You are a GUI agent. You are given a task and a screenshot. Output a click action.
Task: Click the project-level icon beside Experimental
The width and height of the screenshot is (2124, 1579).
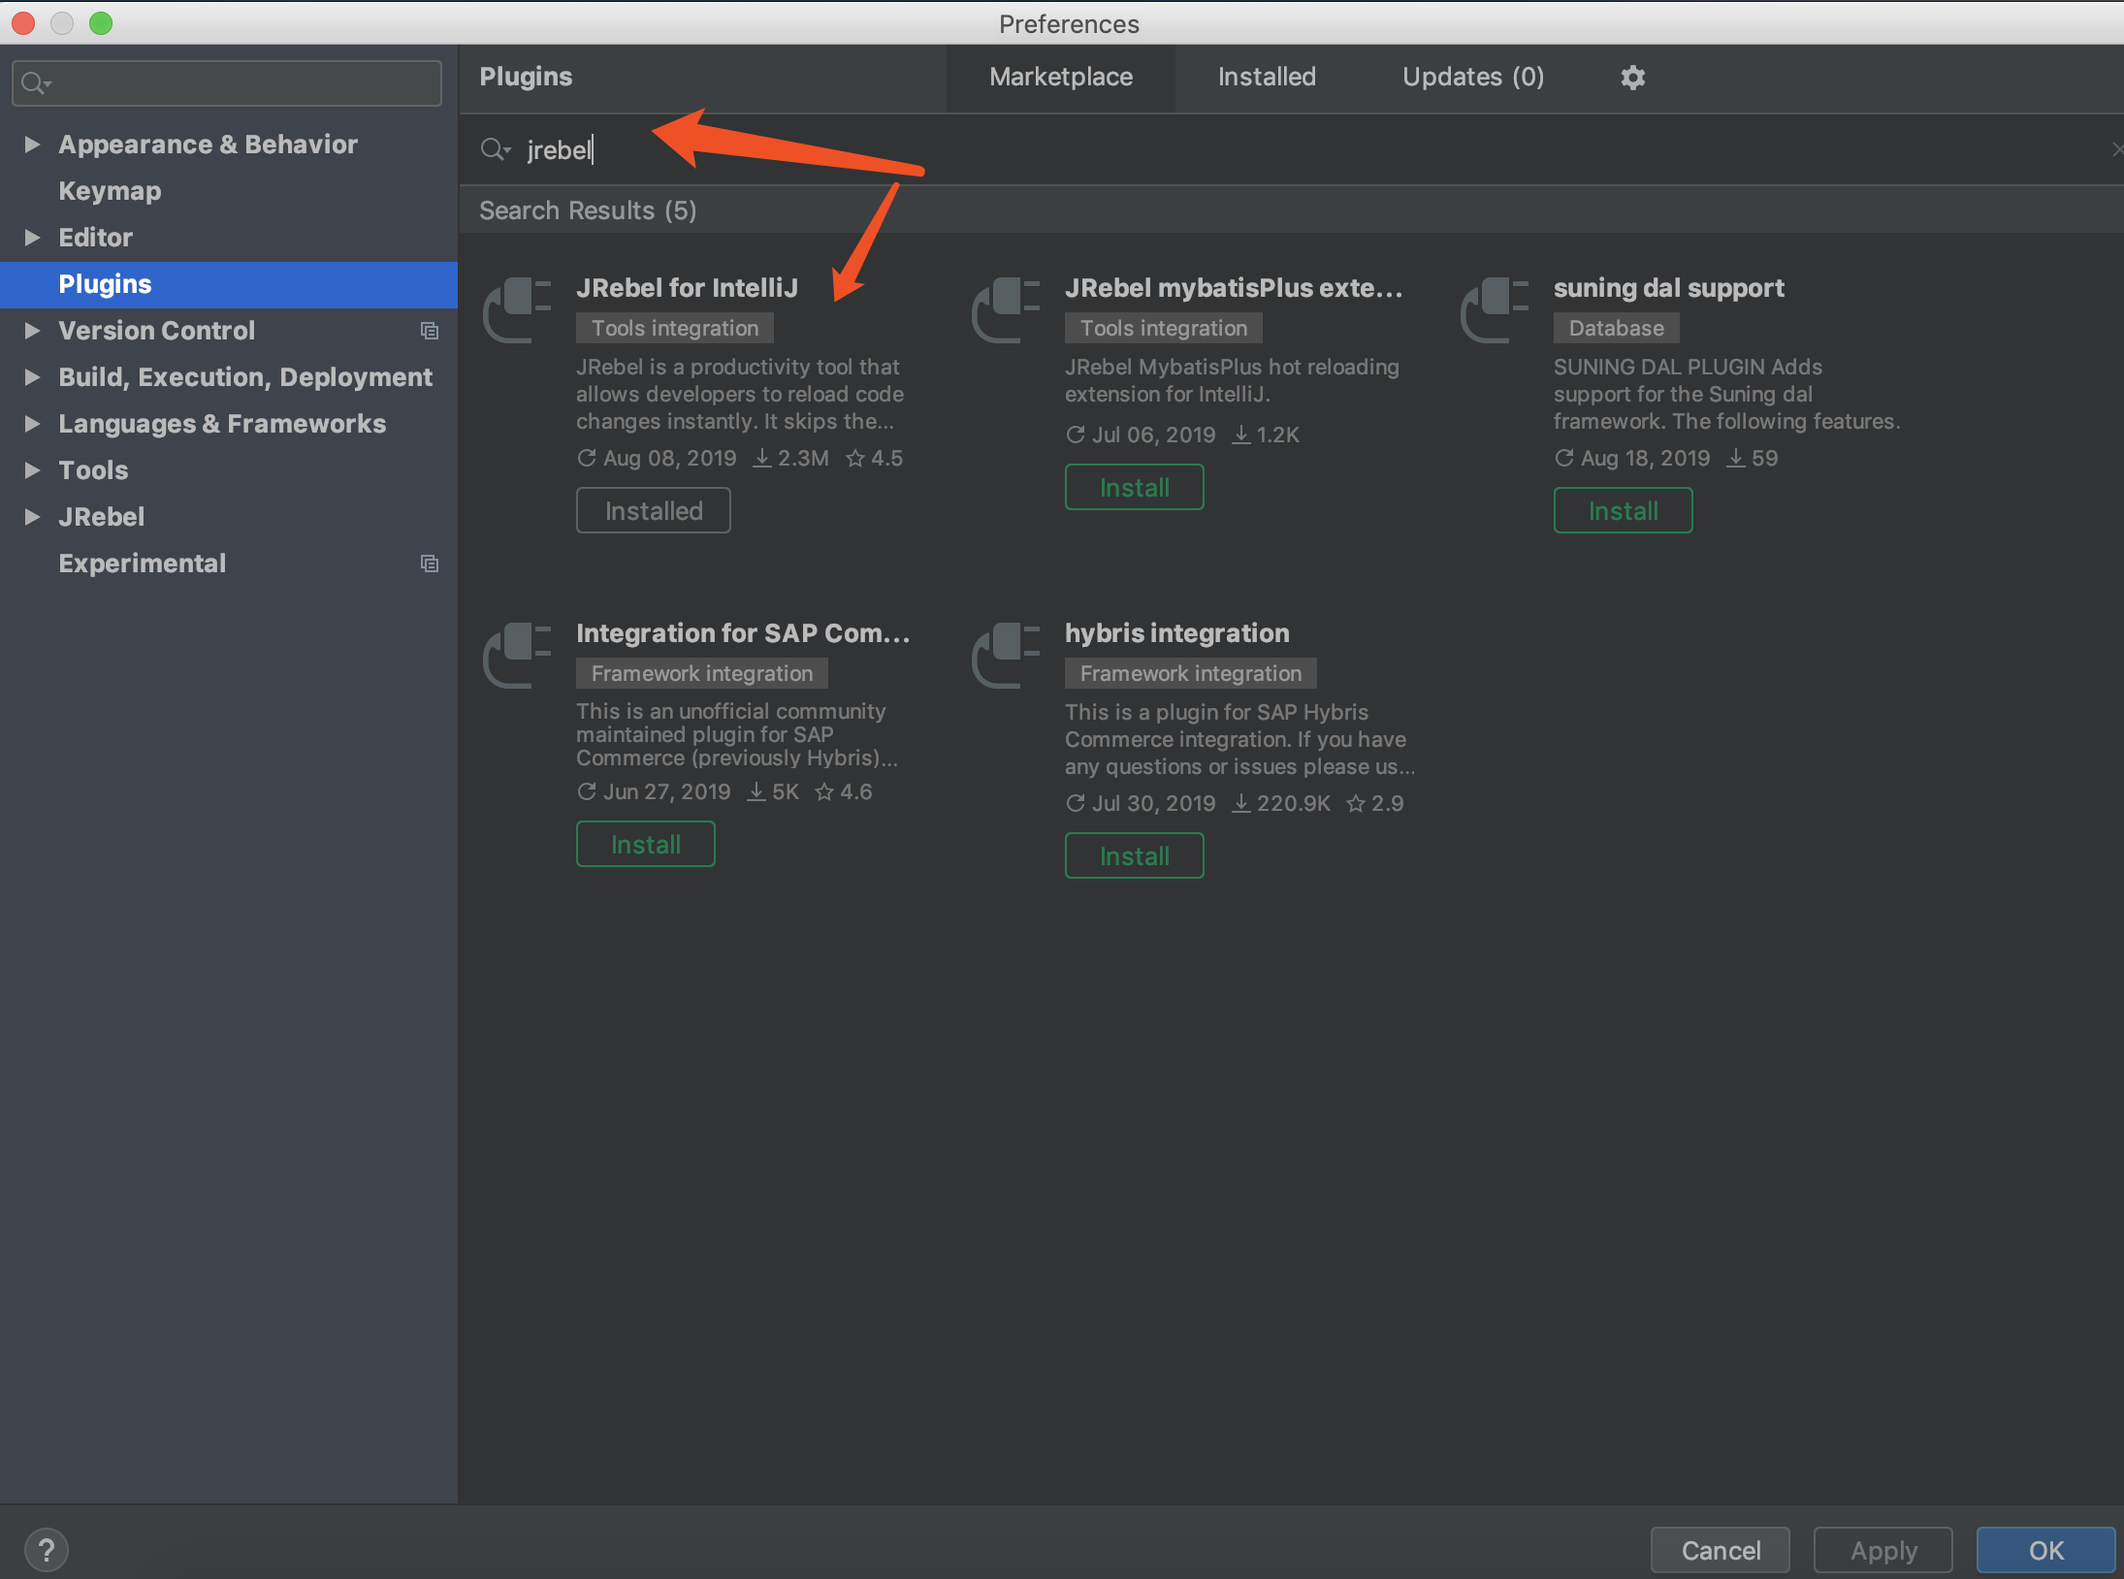pyautogui.click(x=429, y=564)
